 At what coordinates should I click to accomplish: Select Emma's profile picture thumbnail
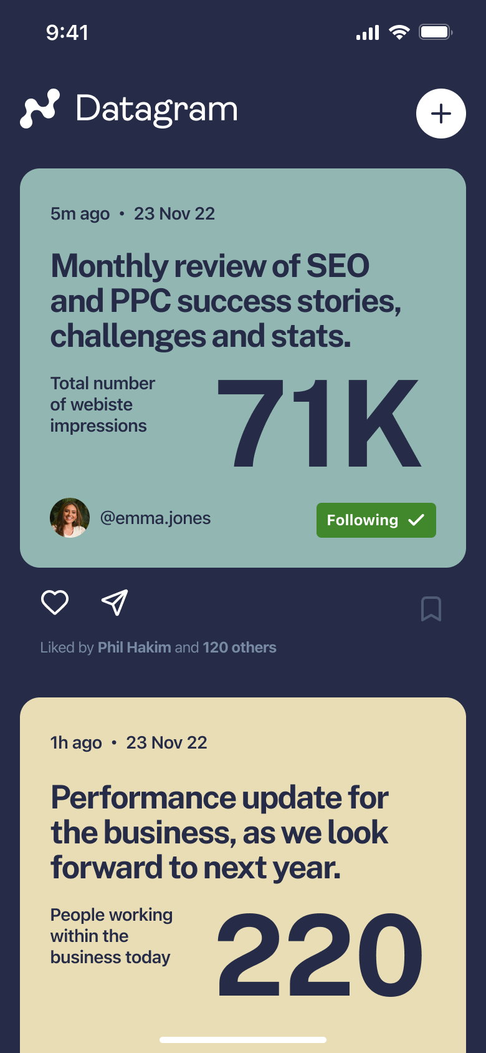70,518
